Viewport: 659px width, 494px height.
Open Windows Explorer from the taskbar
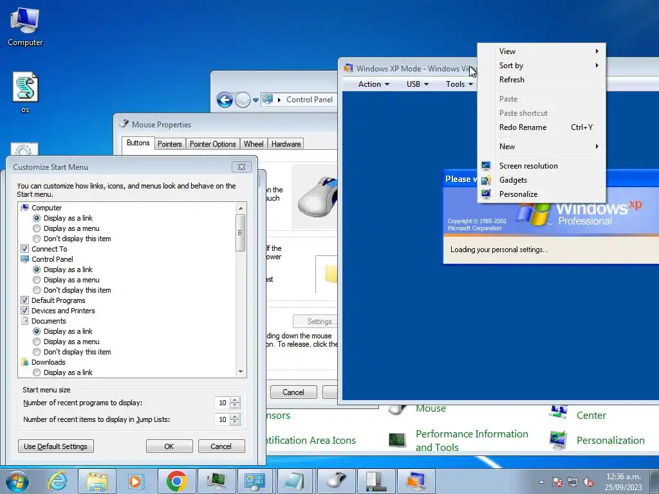coord(97,481)
